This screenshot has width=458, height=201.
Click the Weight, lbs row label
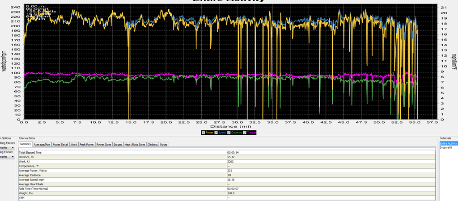pos(25,193)
